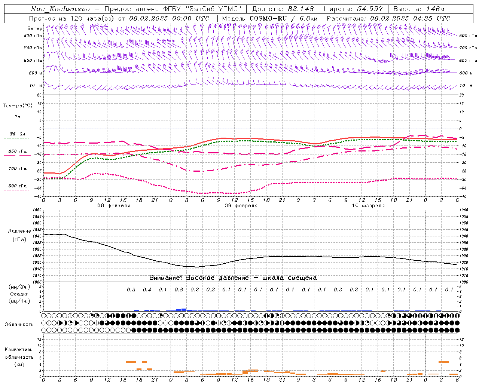This screenshot has width=479, height=383.
Task: Click the (мм/3ч.) units label
Action: [19, 287]
